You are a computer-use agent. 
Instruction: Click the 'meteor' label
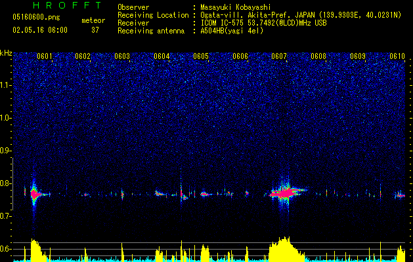pos(93,20)
